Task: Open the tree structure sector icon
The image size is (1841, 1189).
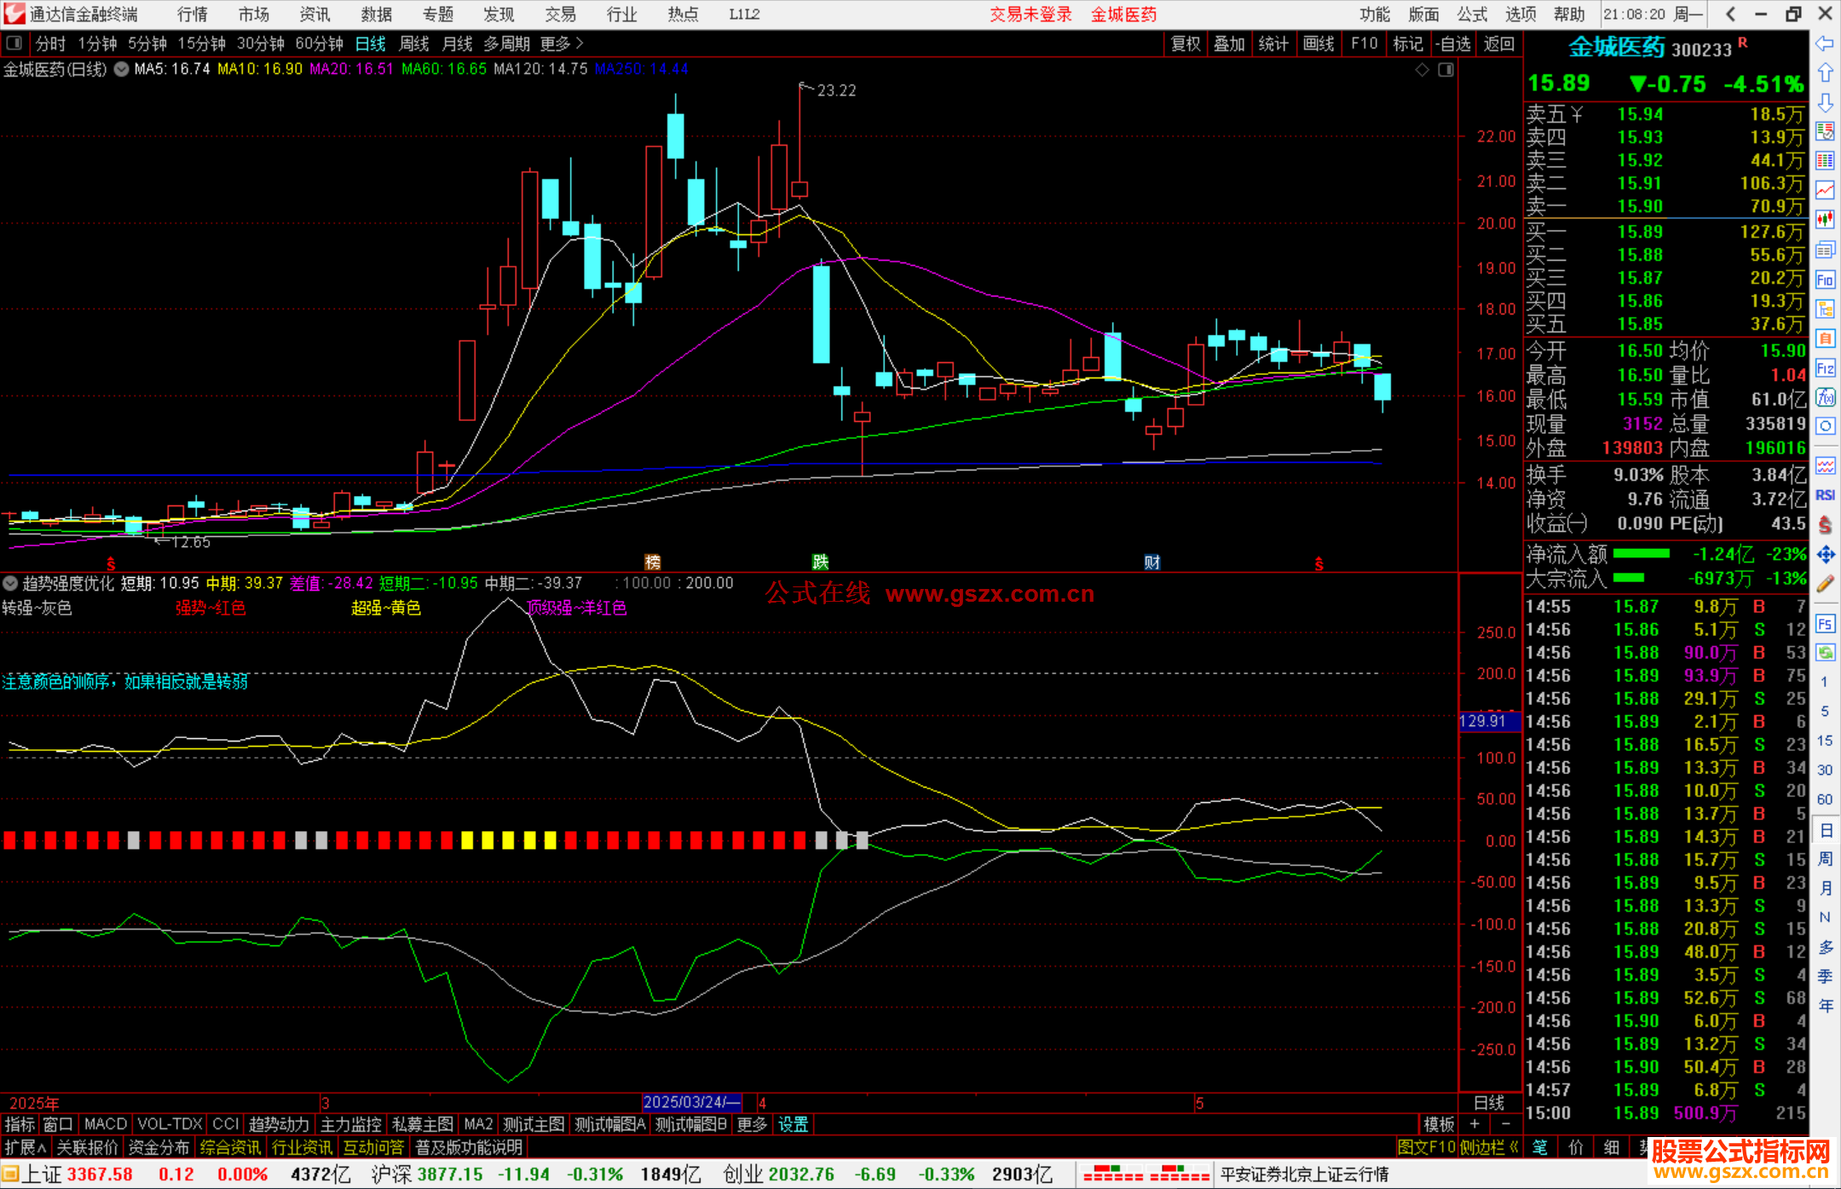Action: pos(1825,309)
